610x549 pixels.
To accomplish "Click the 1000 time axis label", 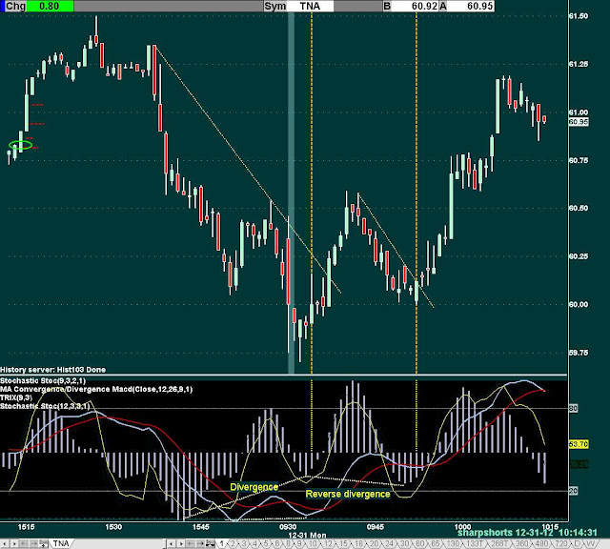I will coord(462,527).
